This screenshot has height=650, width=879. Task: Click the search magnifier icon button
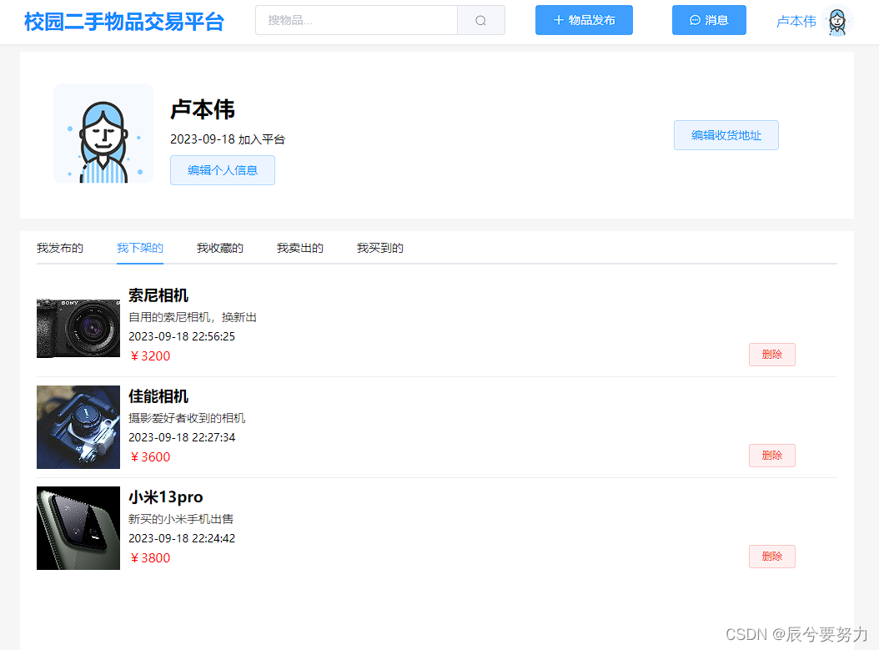[x=481, y=20]
